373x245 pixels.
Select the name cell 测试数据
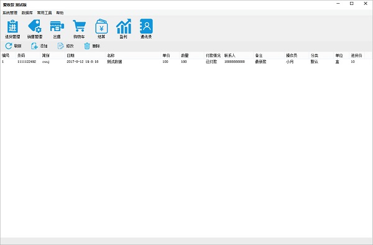pos(114,62)
